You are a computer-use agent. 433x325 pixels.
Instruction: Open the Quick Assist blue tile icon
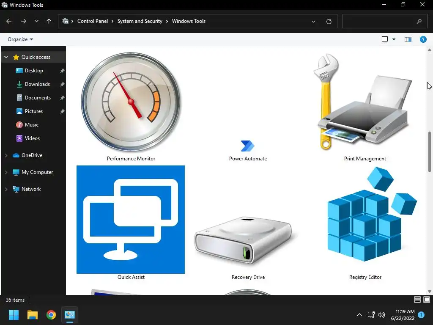coord(131,220)
